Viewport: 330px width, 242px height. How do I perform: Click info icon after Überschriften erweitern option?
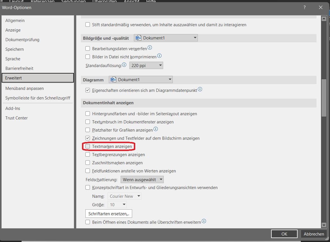pyautogui.click(x=204, y=221)
